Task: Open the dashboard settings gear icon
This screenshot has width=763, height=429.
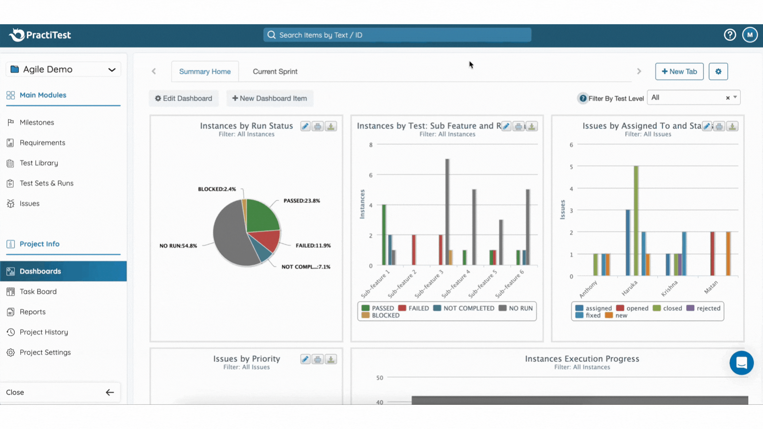Action: (718, 71)
